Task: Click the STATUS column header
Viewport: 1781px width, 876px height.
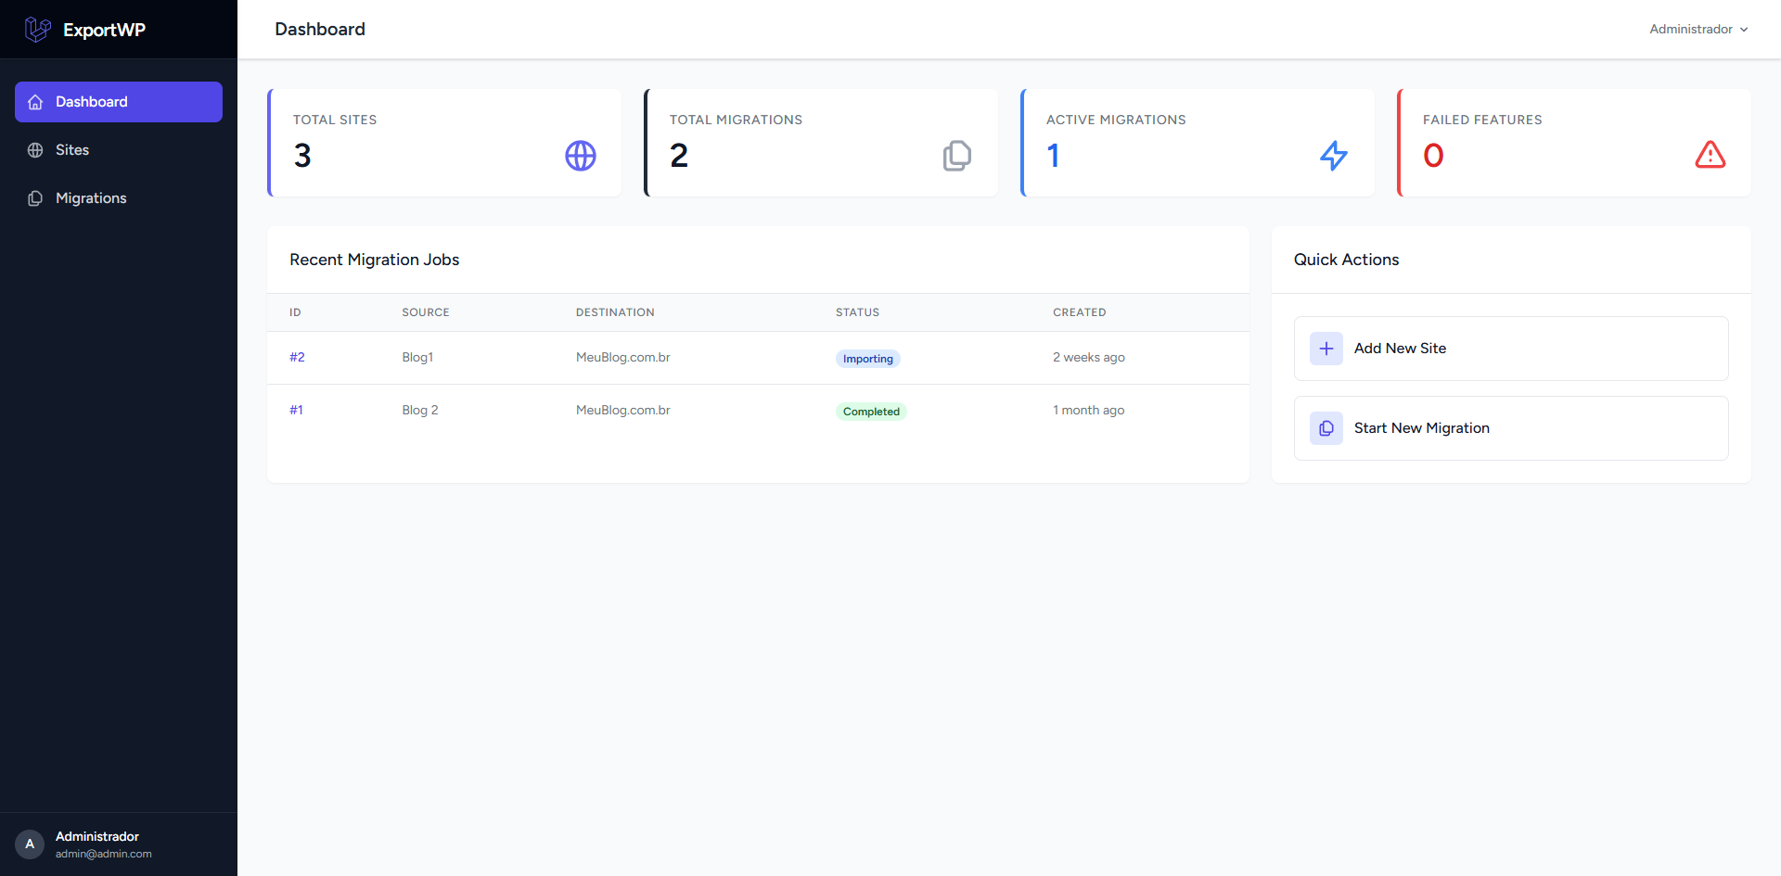Action: pyautogui.click(x=857, y=312)
